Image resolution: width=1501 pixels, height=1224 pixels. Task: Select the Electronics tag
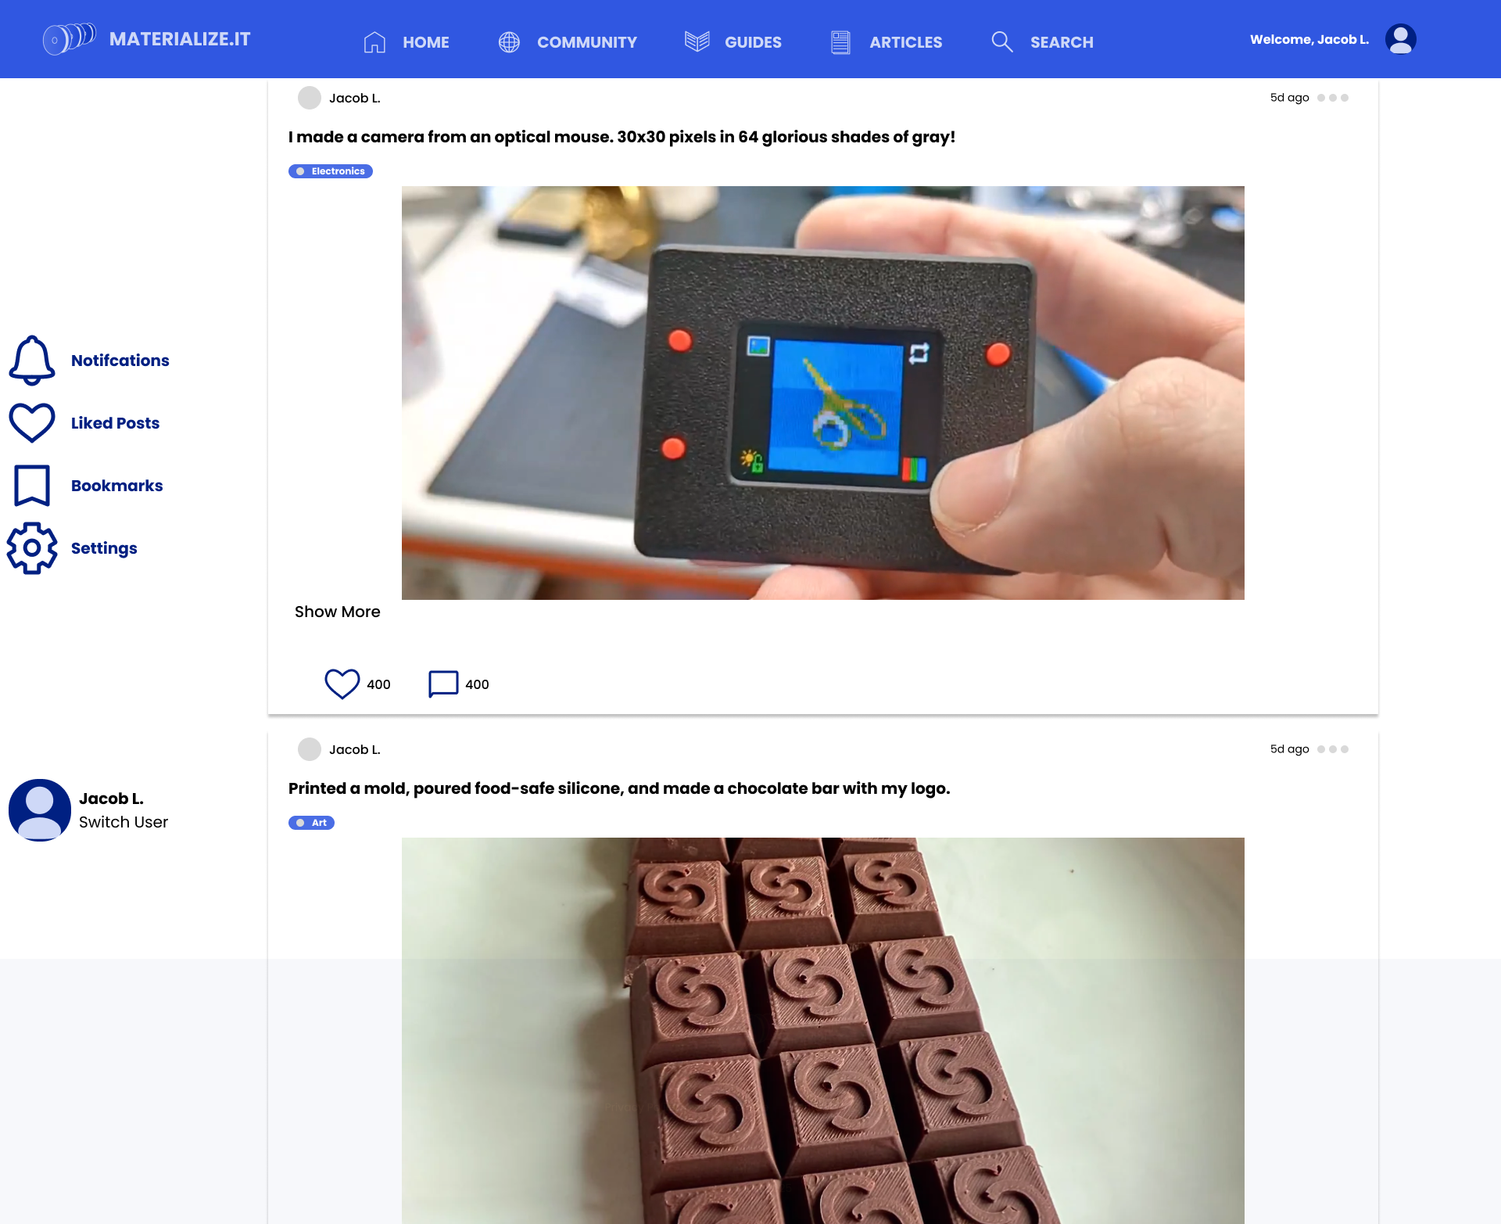click(x=331, y=171)
